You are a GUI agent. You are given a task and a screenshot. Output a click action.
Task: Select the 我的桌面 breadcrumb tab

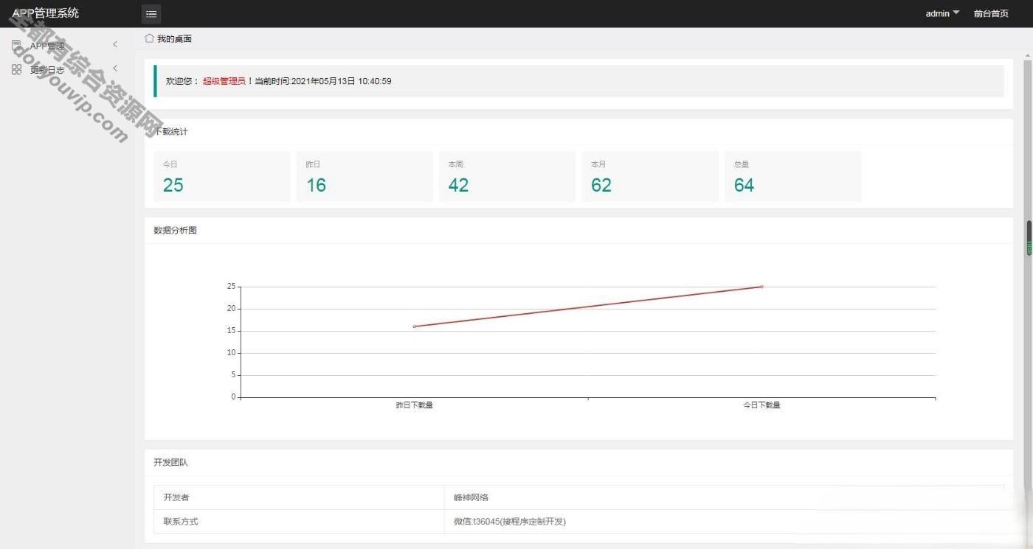click(174, 38)
